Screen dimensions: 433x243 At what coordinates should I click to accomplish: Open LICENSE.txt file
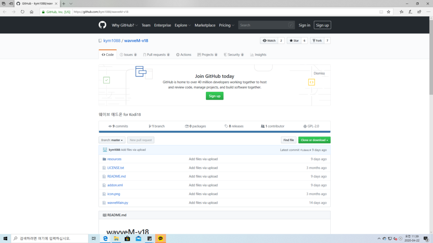pyautogui.click(x=116, y=168)
